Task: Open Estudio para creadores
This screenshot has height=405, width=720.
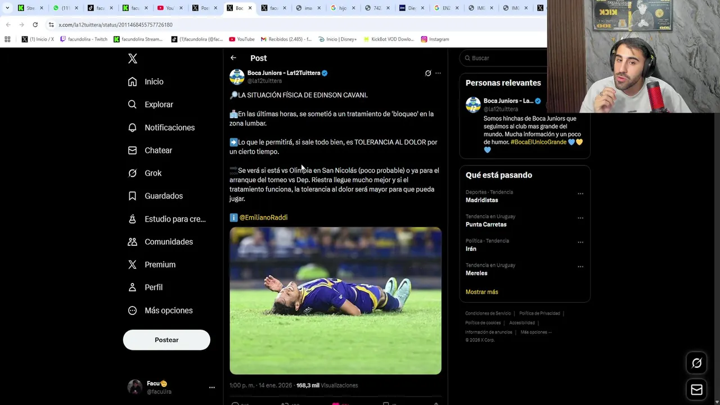Action: [x=167, y=219]
